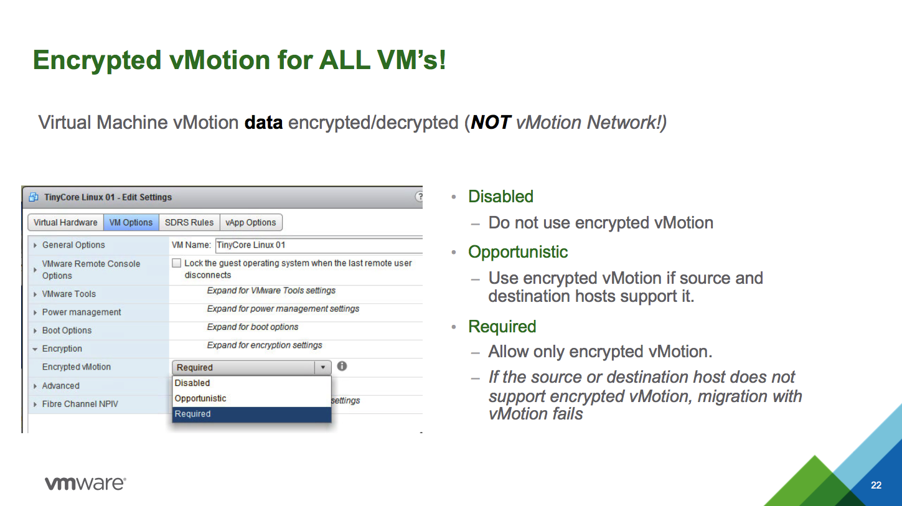
Task: Choose Disabled from the dropdown list
Action: [192, 383]
